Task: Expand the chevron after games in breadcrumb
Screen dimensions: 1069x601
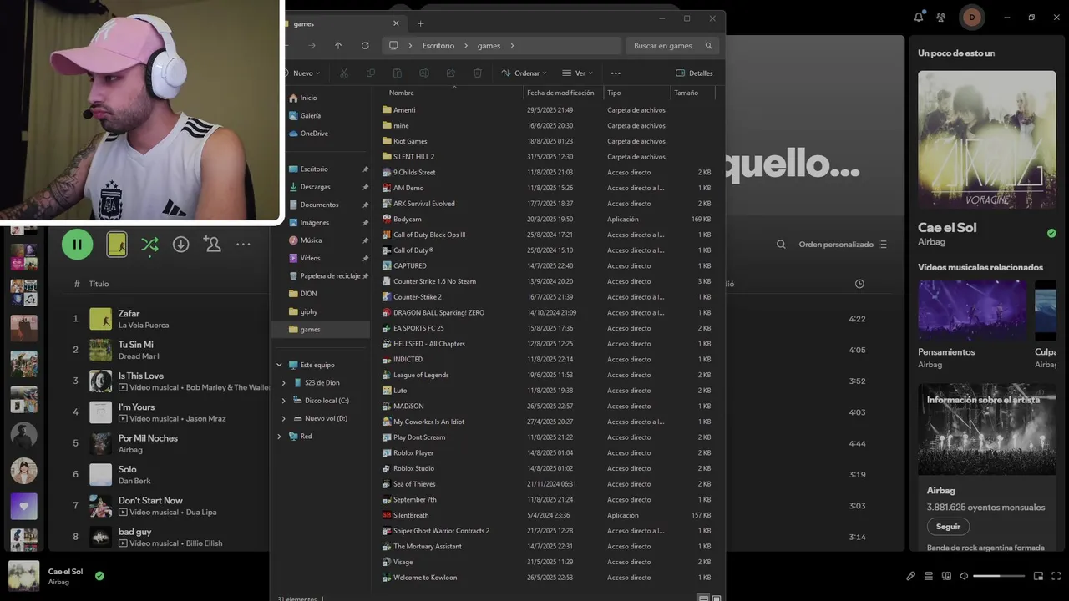Action: (512, 46)
